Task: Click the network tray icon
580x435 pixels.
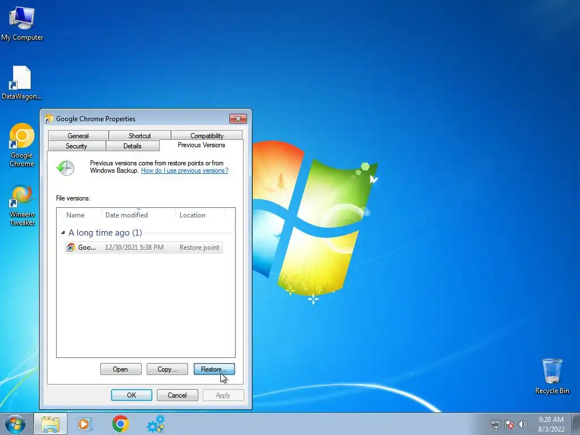Action: pos(495,424)
